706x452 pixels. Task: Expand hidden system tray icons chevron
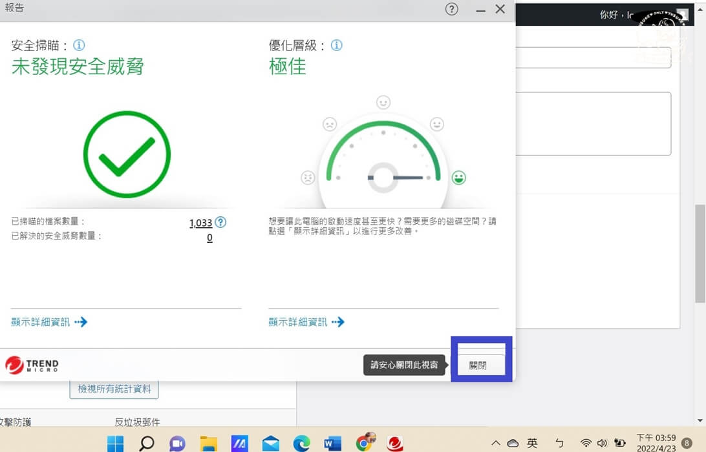(x=496, y=443)
